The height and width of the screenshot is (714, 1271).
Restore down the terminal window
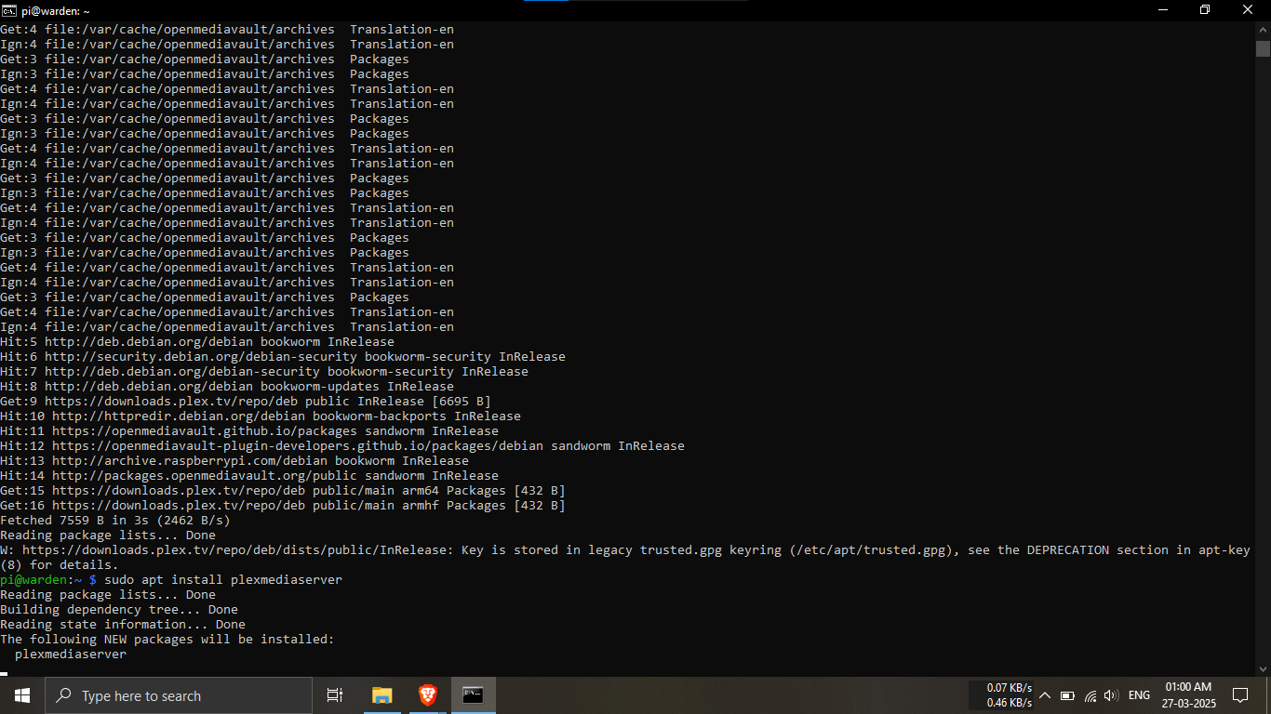(x=1205, y=10)
